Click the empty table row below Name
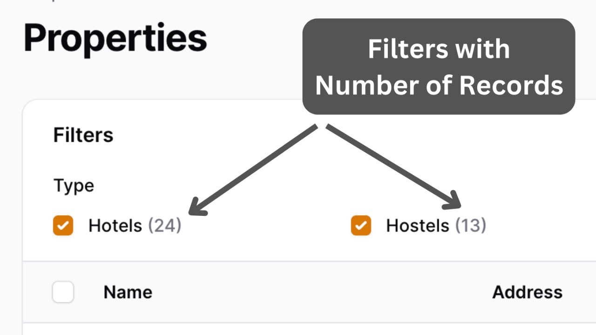The width and height of the screenshot is (596, 335). 298,329
